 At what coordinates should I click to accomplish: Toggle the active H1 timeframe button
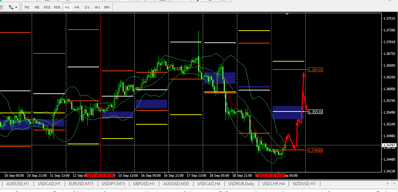coord(67,7)
